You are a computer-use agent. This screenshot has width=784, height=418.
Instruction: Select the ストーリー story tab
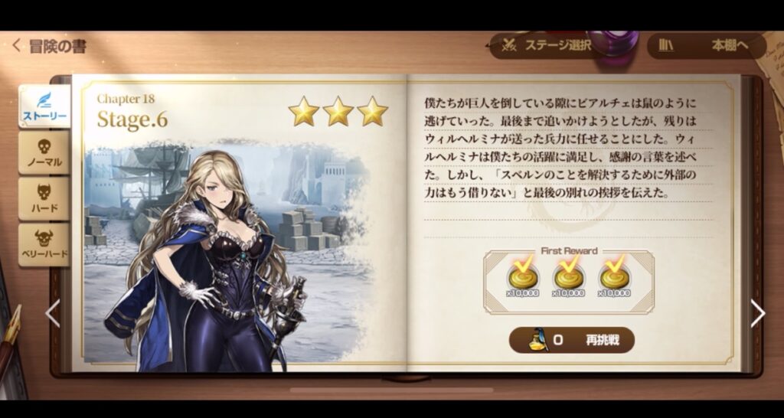tap(44, 106)
